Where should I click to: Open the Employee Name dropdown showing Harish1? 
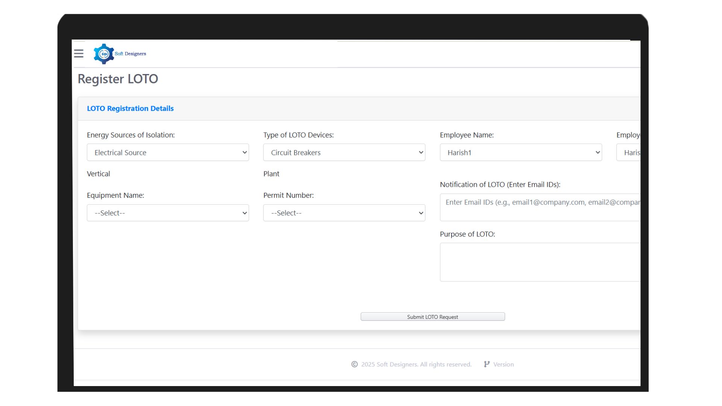pos(520,152)
